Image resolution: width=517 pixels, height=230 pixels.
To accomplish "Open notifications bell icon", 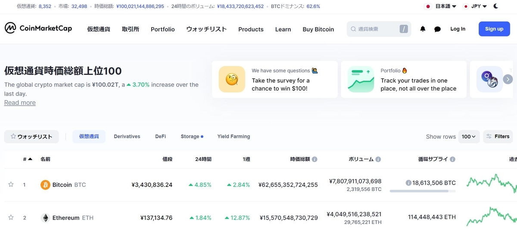I will [x=423, y=29].
